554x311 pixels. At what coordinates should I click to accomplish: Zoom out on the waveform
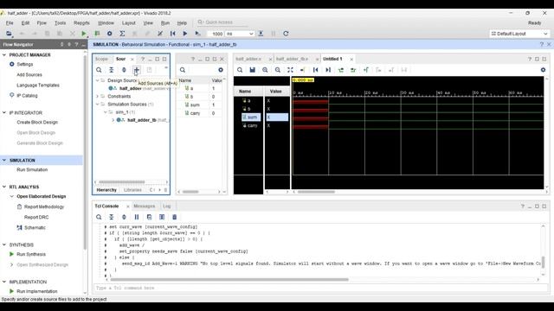[278, 70]
